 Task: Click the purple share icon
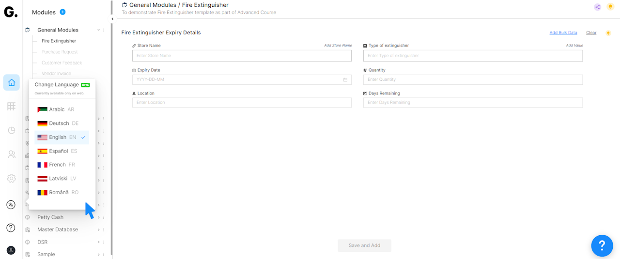597,7
